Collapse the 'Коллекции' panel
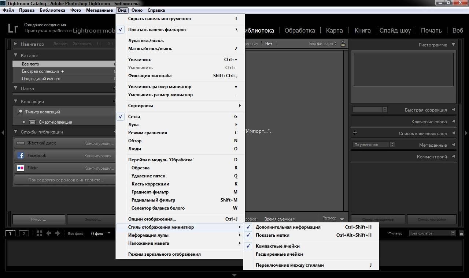 [16, 102]
